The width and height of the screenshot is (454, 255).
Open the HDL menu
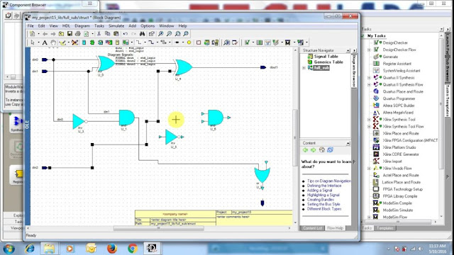click(x=66, y=25)
